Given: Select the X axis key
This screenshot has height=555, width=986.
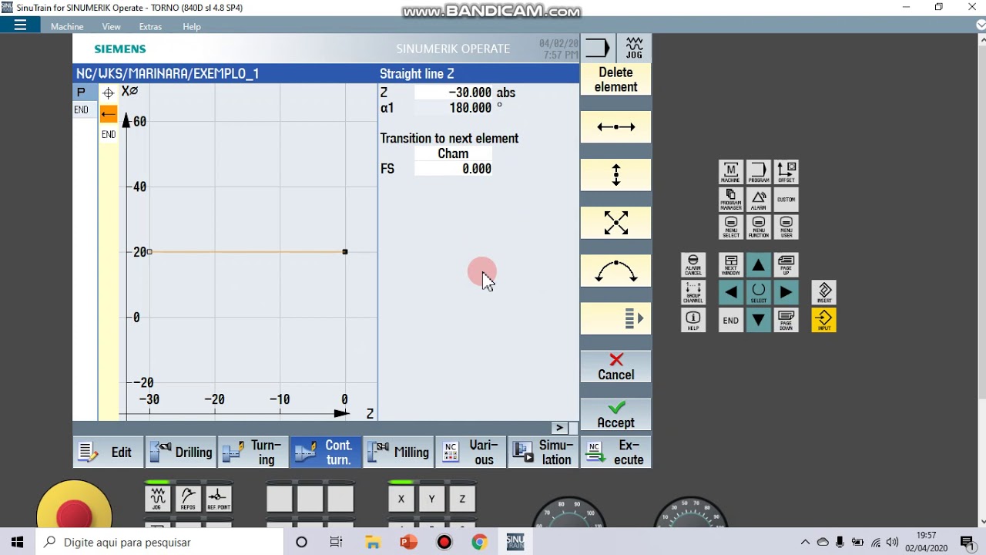Looking at the screenshot, I should pyautogui.click(x=401, y=499).
